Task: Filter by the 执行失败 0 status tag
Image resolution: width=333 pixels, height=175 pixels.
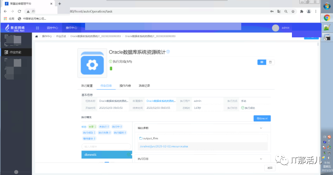Action: 104,132
